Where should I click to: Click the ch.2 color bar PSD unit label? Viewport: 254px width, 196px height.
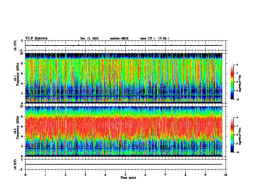(240, 136)
